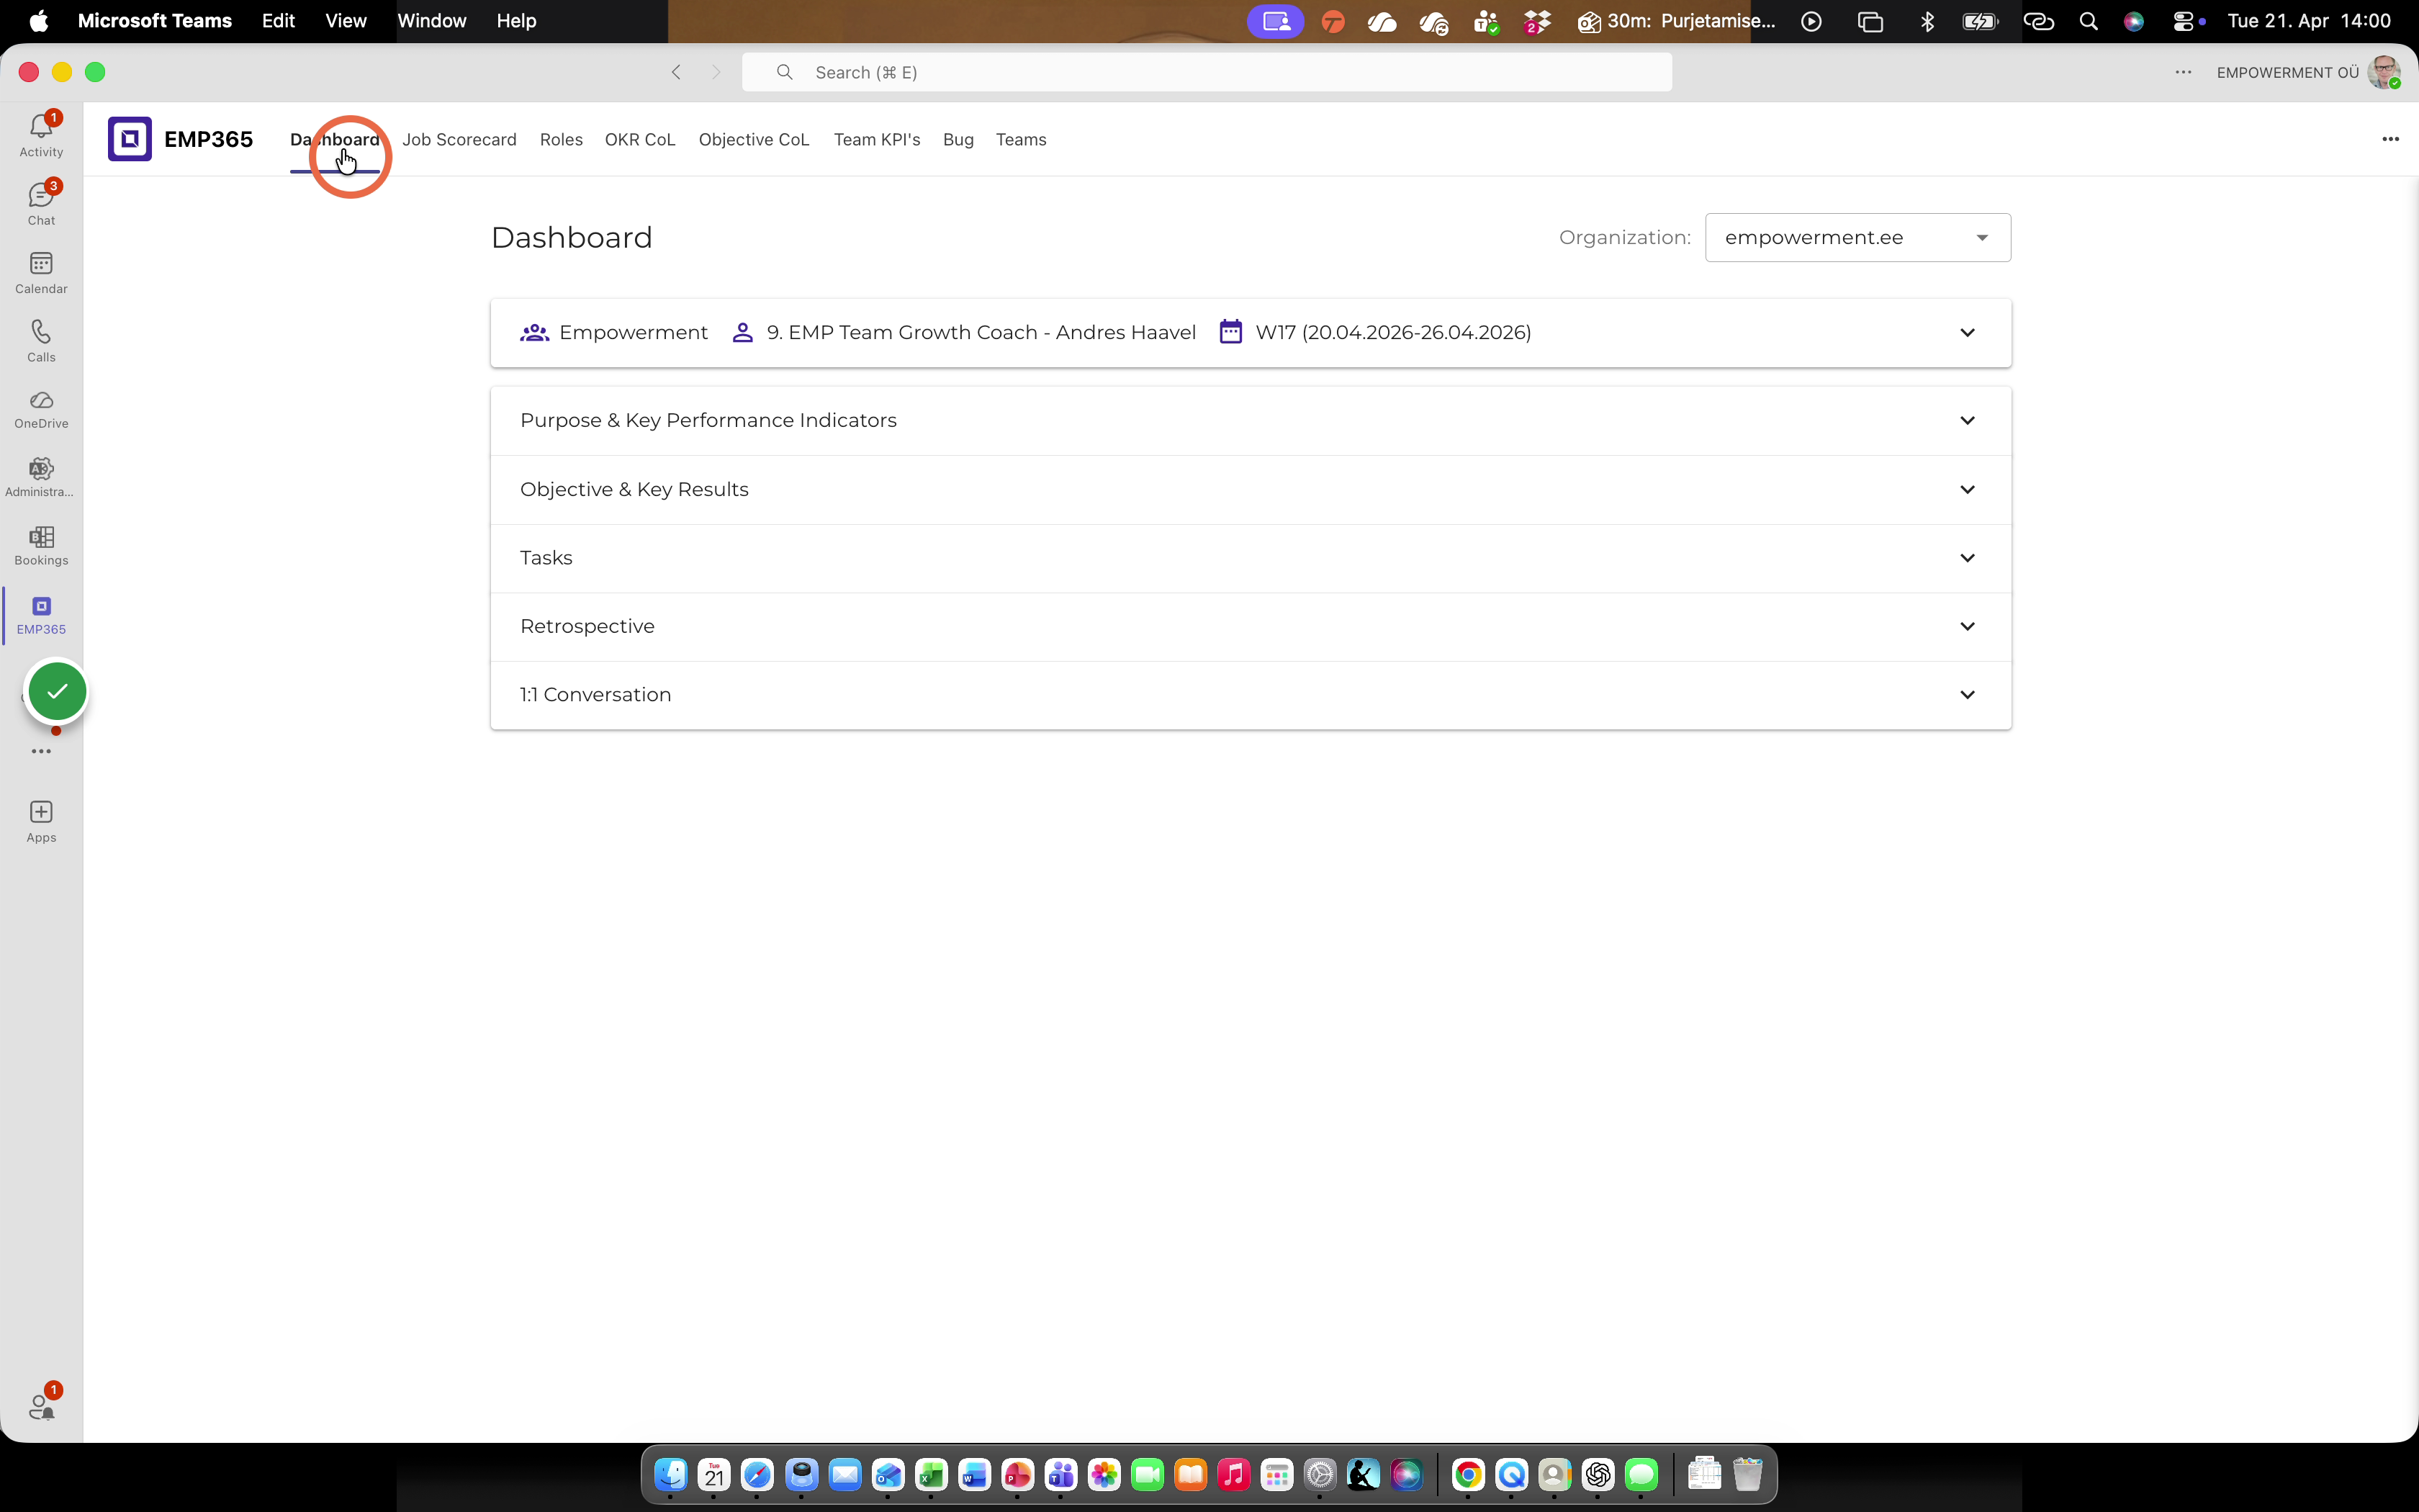This screenshot has width=2419, height=1512.
Task: Open the Teams tab in EMP365
Action: pyautogui.click(x=1021, y=140)
